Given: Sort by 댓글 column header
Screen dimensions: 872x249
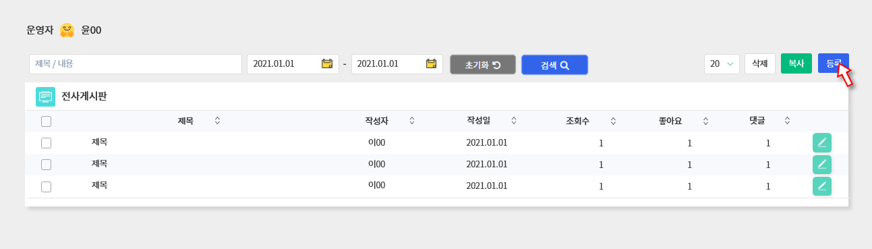Looking at the screenshot, I should point(757,121).
